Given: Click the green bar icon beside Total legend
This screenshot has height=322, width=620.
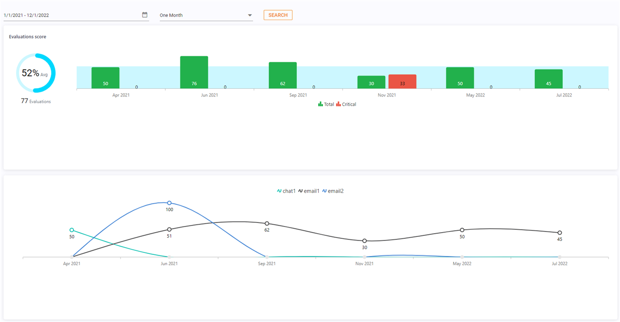Looking at the screenshot, I should point(321,104).
